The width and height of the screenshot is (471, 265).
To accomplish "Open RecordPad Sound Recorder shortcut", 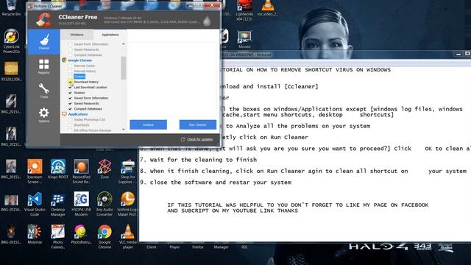I will pos(82,171).
